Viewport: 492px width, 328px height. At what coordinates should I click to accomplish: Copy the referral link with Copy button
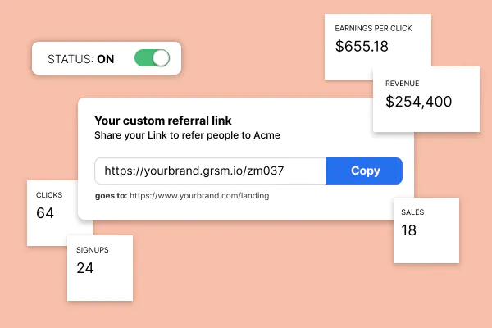pyautogui.click(x=364, y=171)
